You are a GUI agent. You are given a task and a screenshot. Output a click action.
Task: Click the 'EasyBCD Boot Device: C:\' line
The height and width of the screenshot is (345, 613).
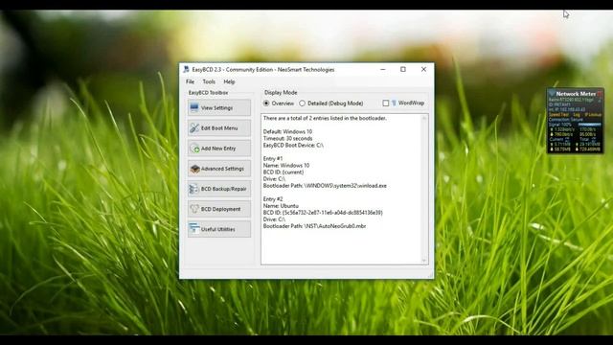[x=293, y=145]
